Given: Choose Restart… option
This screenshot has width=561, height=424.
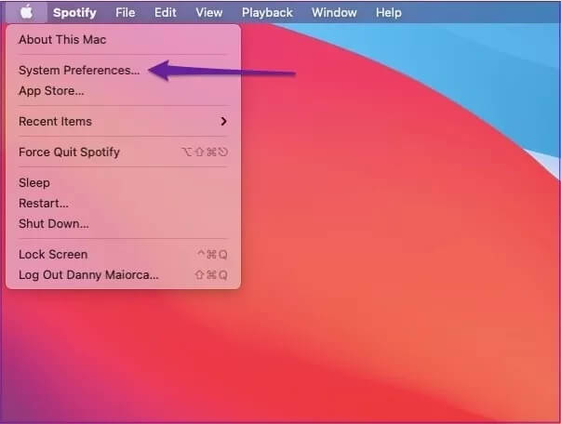Looking at the screenshot, I should tap(123, 203).
